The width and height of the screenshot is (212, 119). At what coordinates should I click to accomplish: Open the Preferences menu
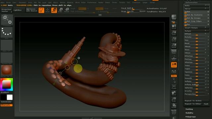click(92, 2)
